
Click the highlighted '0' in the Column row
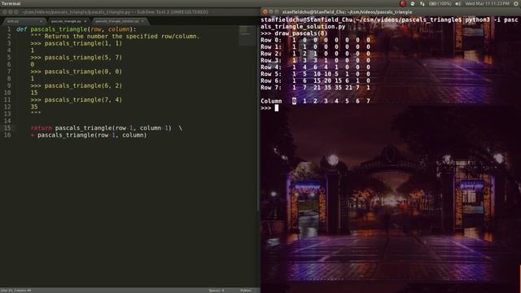pos(294,101)
